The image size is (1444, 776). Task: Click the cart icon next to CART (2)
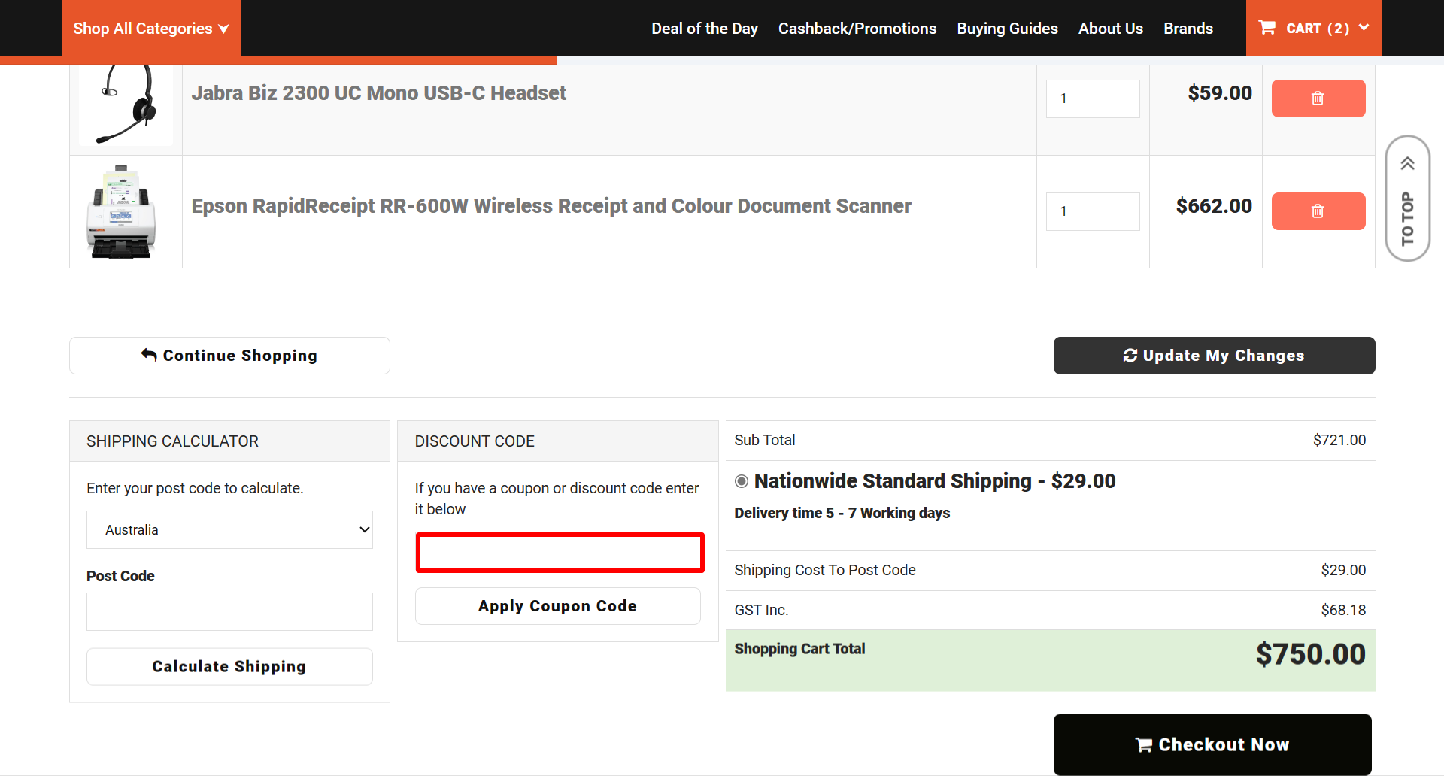pos(1267,28)
